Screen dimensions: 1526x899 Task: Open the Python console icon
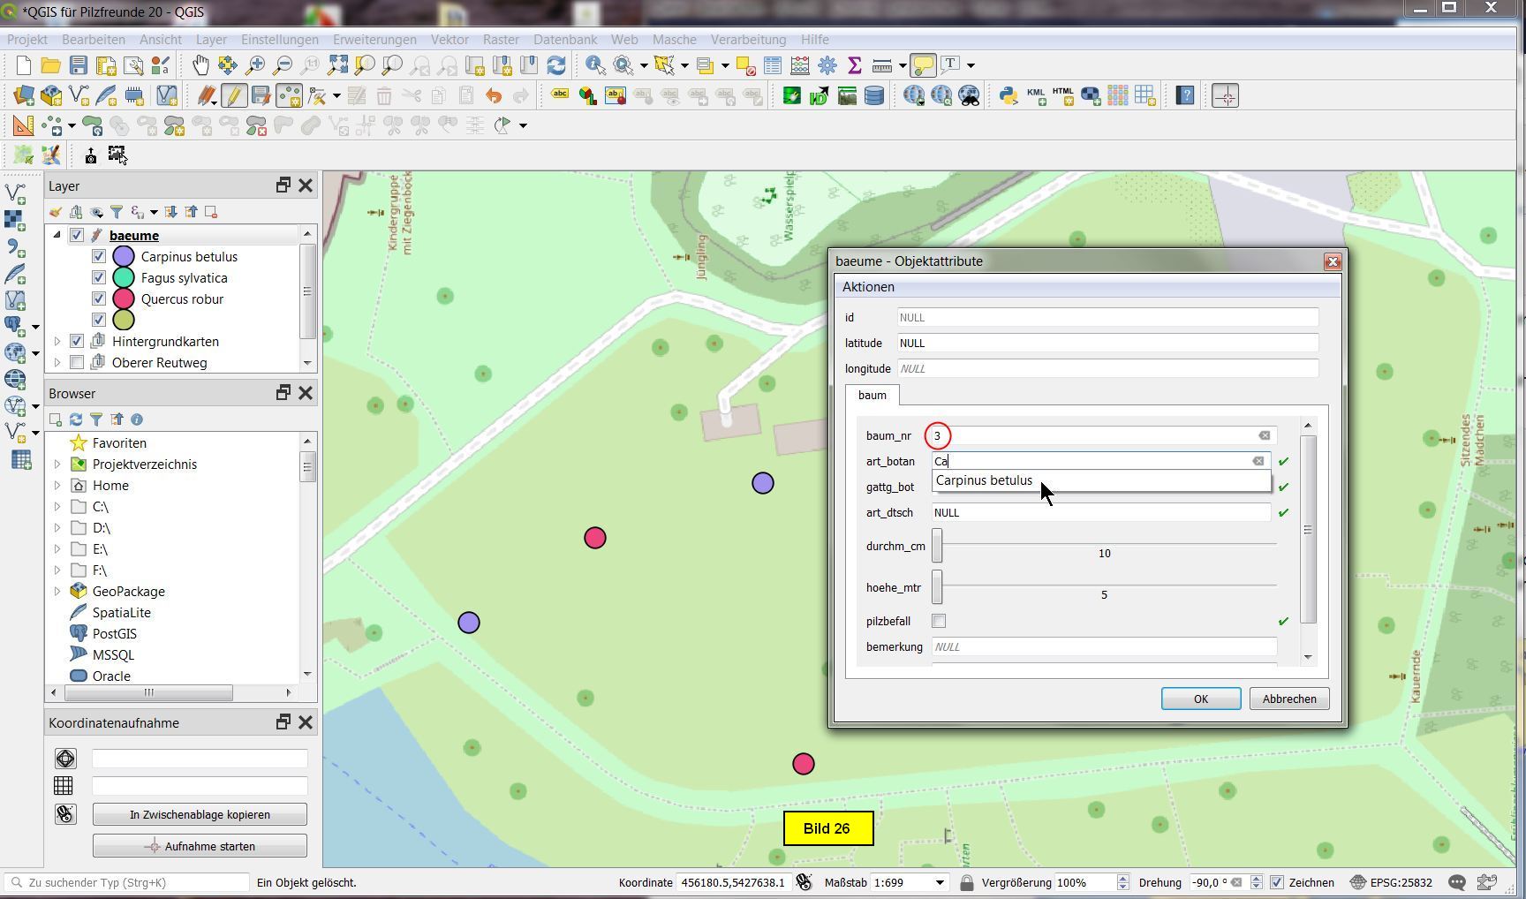[x=1008, y=95]
